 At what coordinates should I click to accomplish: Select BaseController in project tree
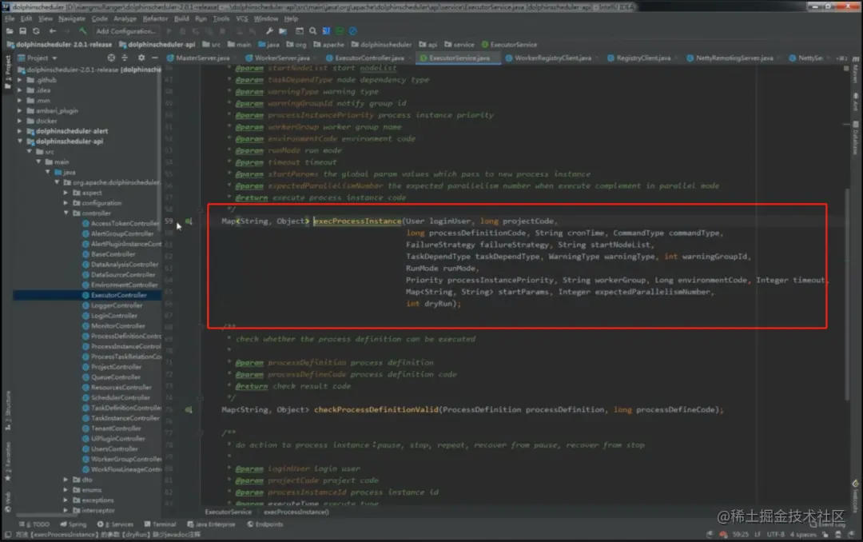(x=113, y=254)
